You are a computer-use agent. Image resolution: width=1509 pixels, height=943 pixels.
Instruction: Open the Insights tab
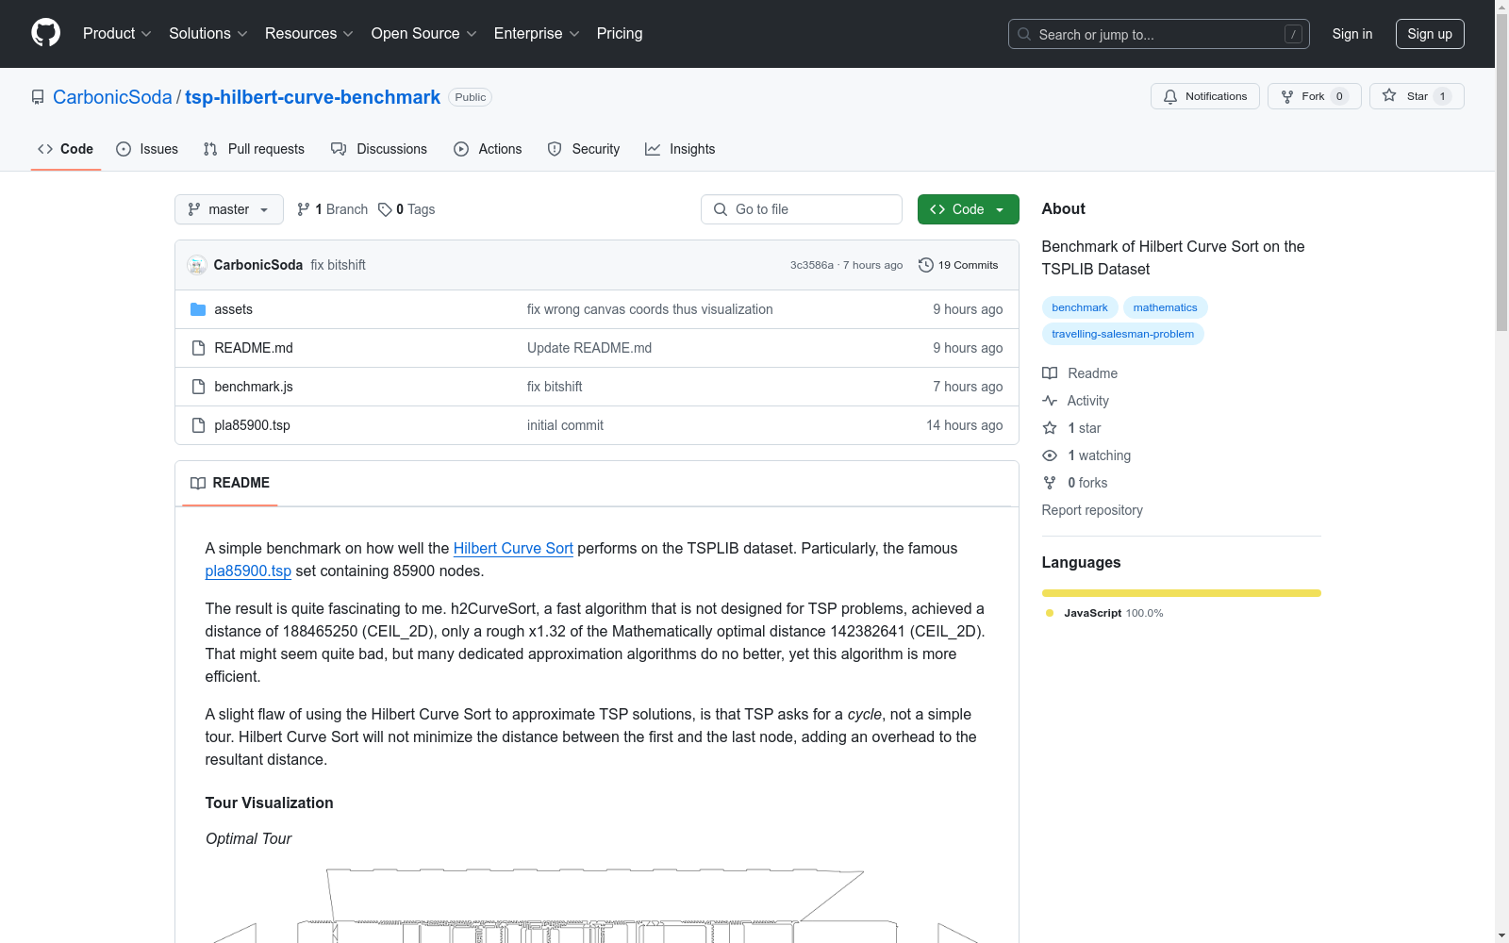coord(680,149)
